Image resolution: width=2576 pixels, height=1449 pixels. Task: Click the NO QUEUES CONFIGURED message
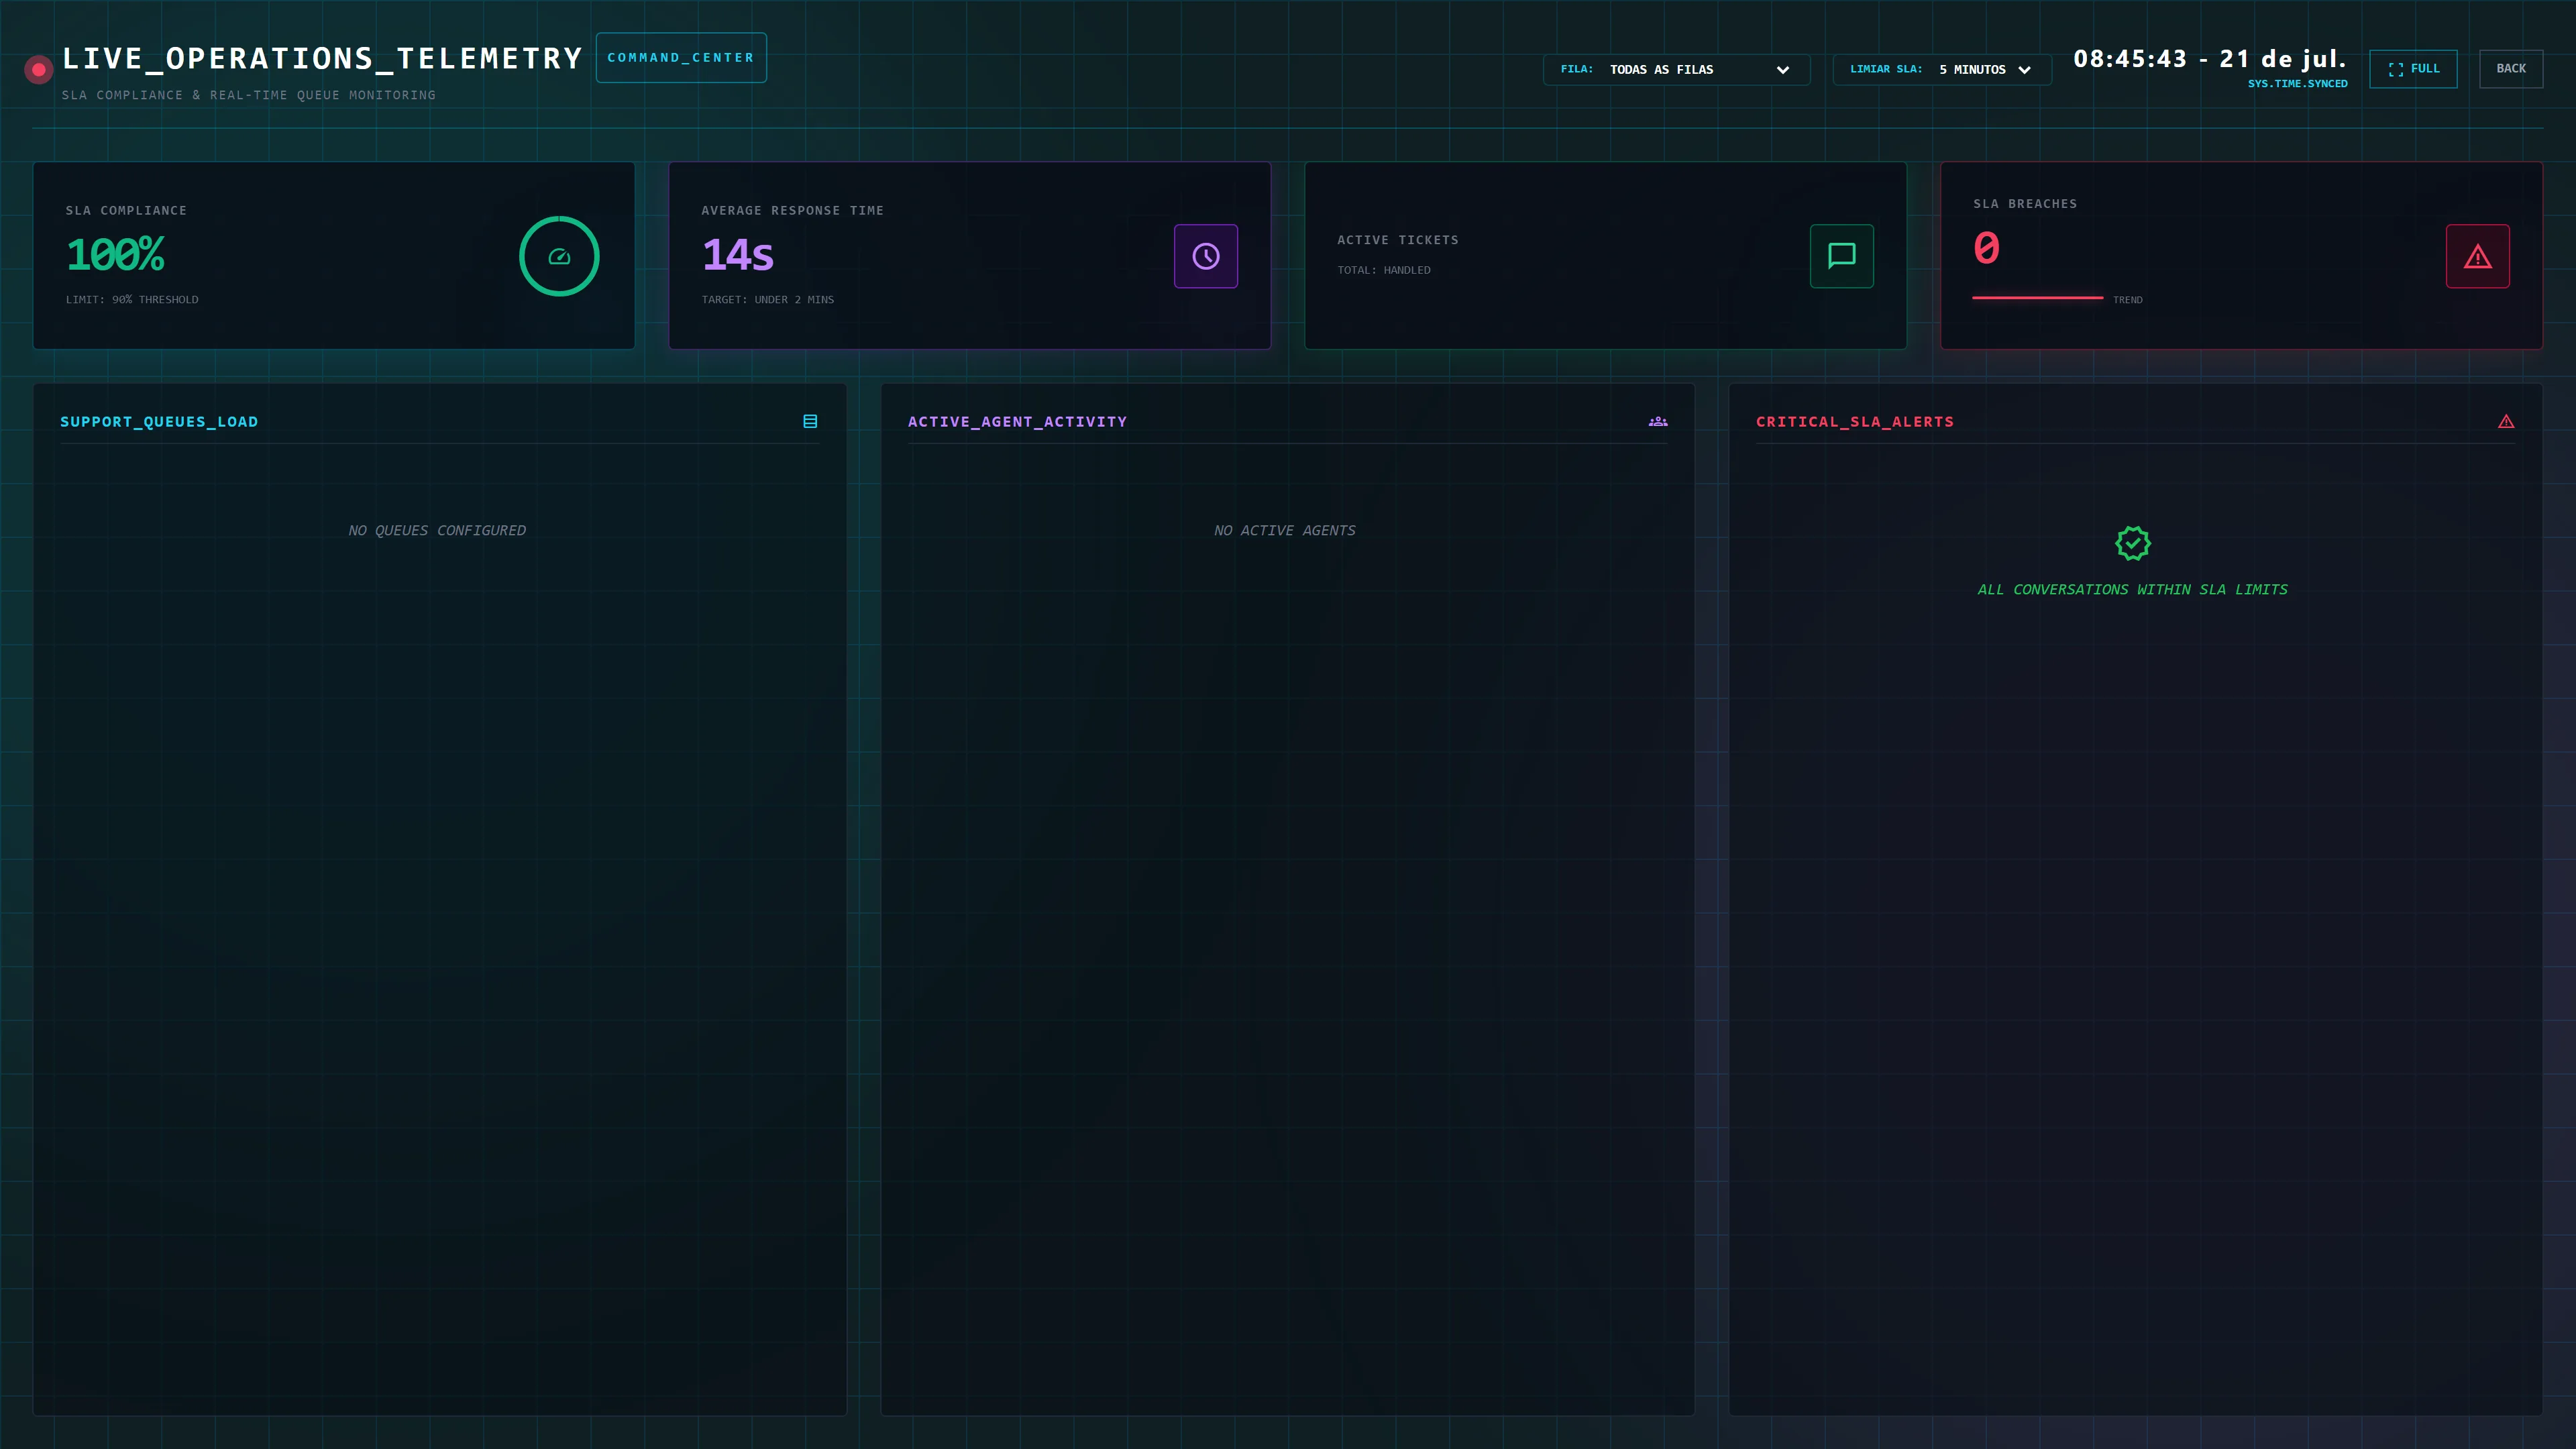[437, 530]
